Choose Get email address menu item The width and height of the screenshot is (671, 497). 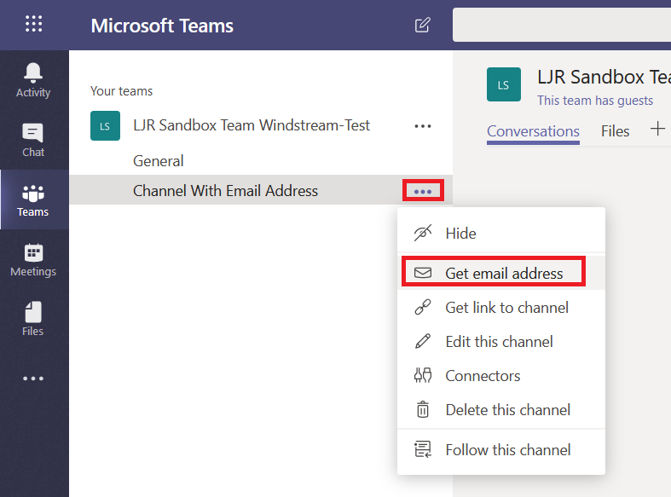[x=501, y=273]
